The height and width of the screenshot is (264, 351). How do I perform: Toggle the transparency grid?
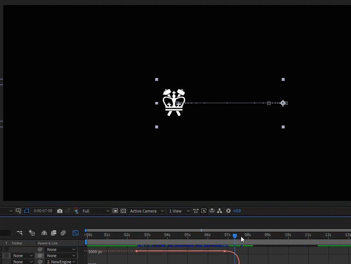(123, 211)
